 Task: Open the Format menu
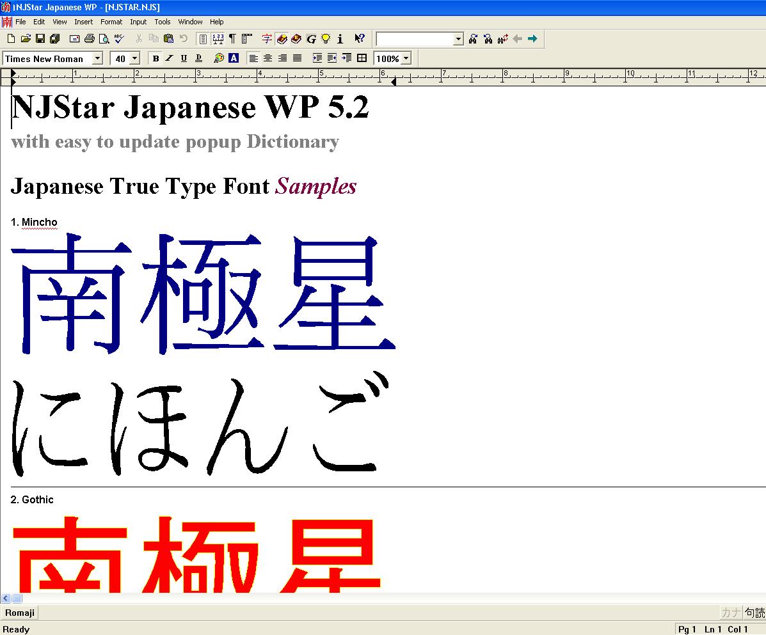click(111, 22)
